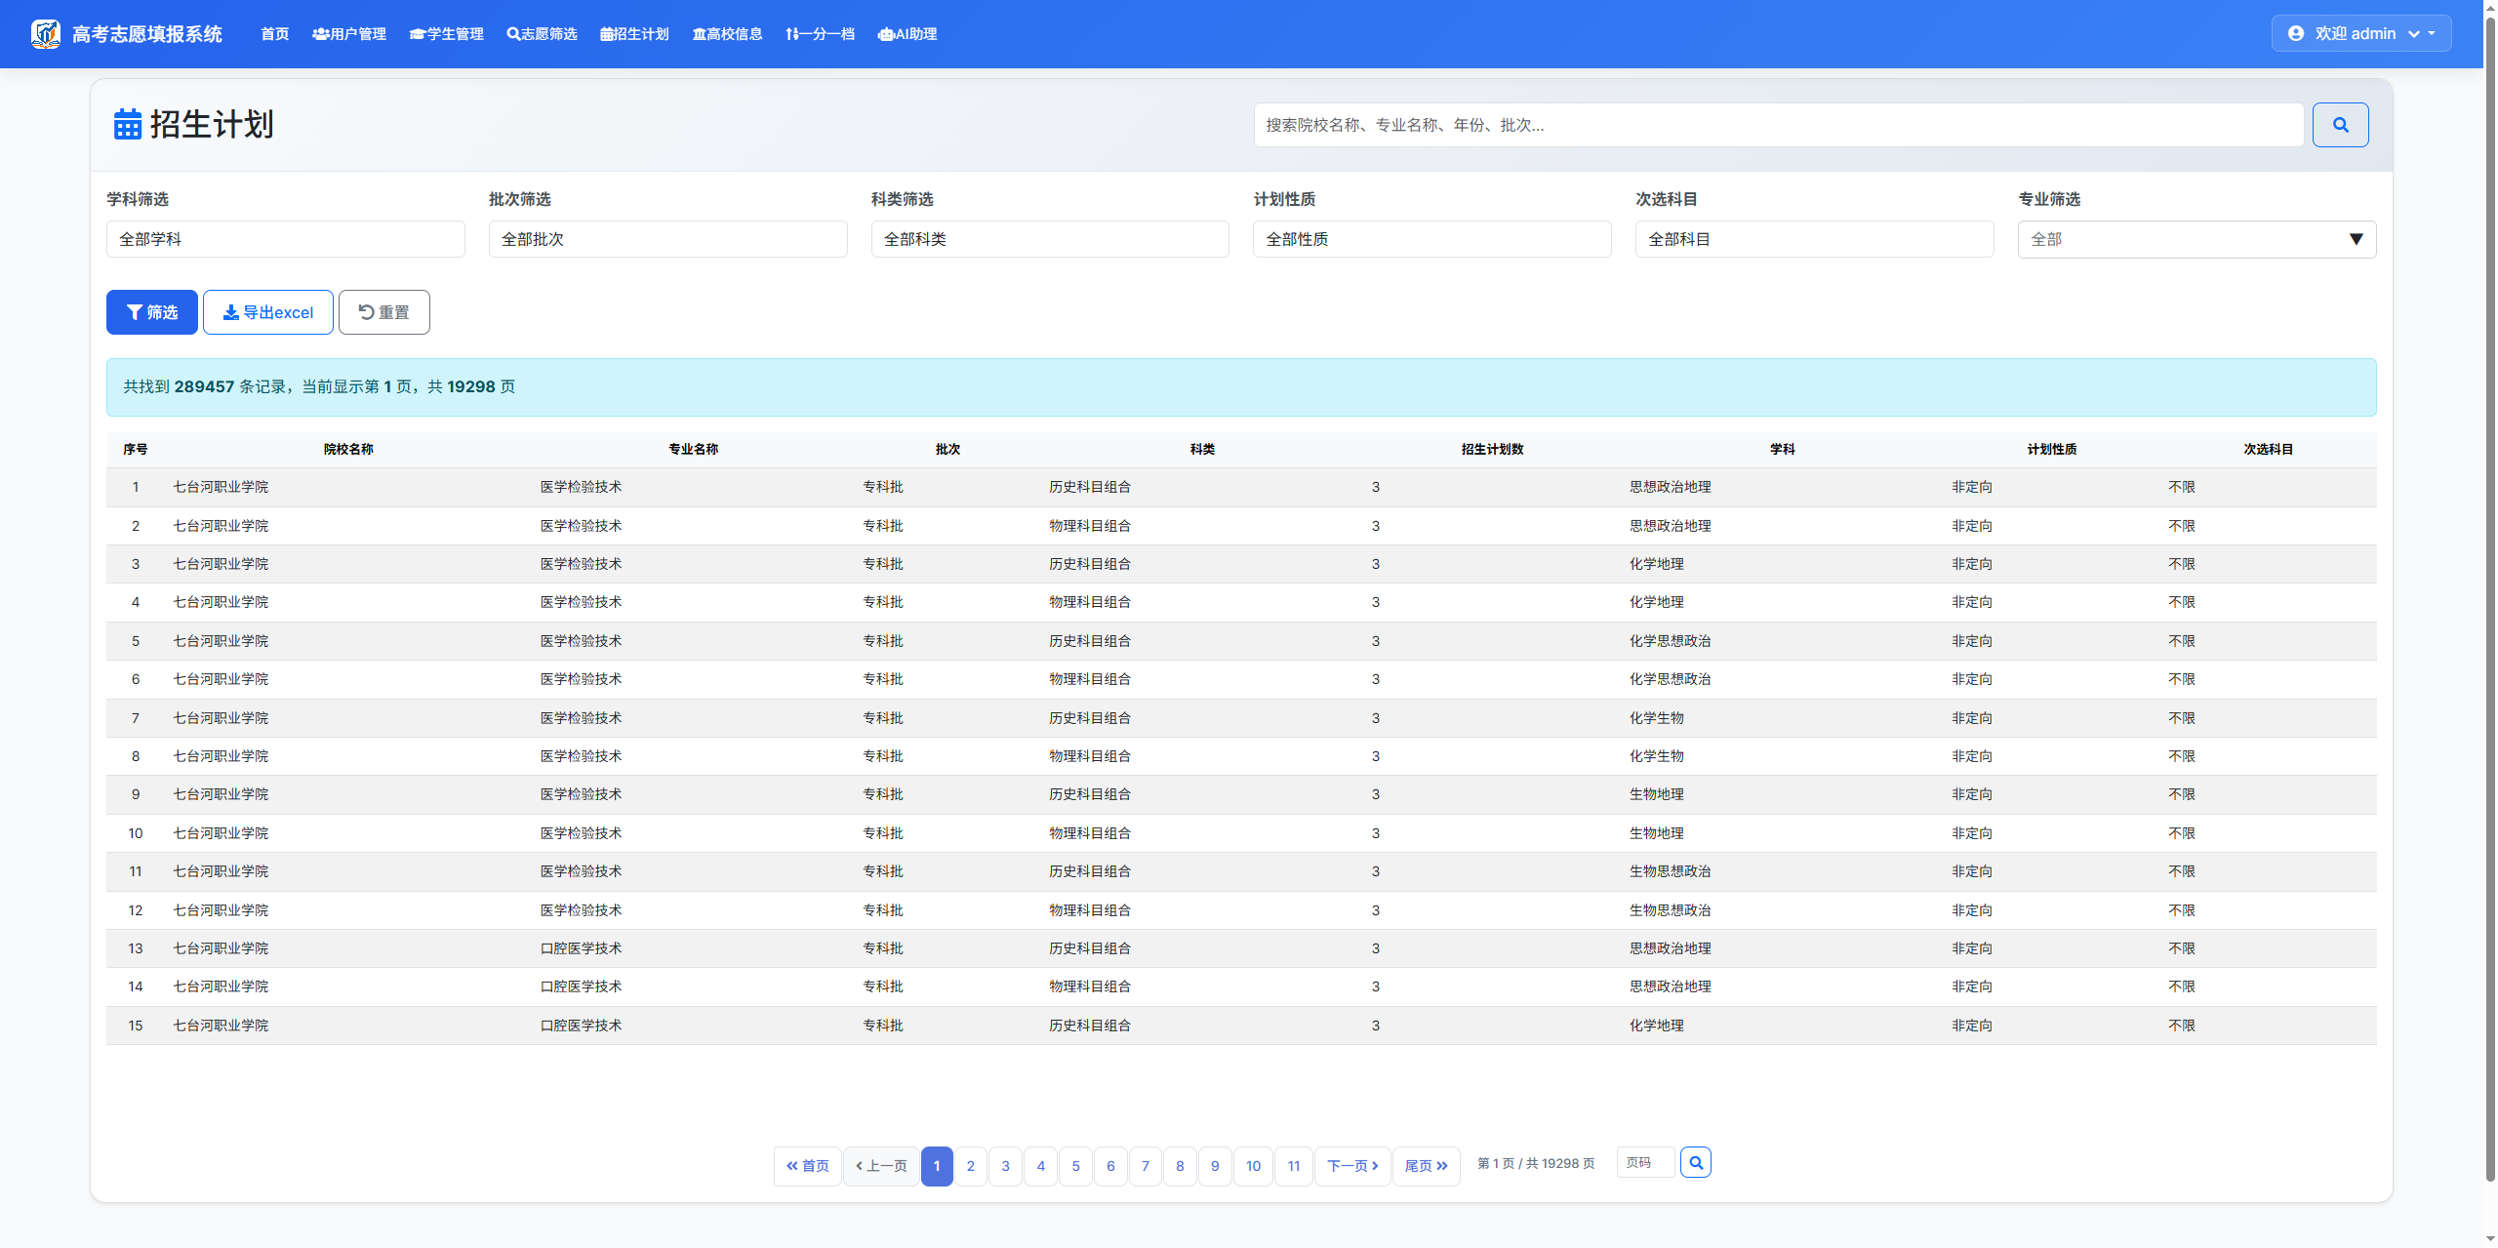Open the AI助理 robot menu item
2498x1248 pixels.
pos(907,34)
